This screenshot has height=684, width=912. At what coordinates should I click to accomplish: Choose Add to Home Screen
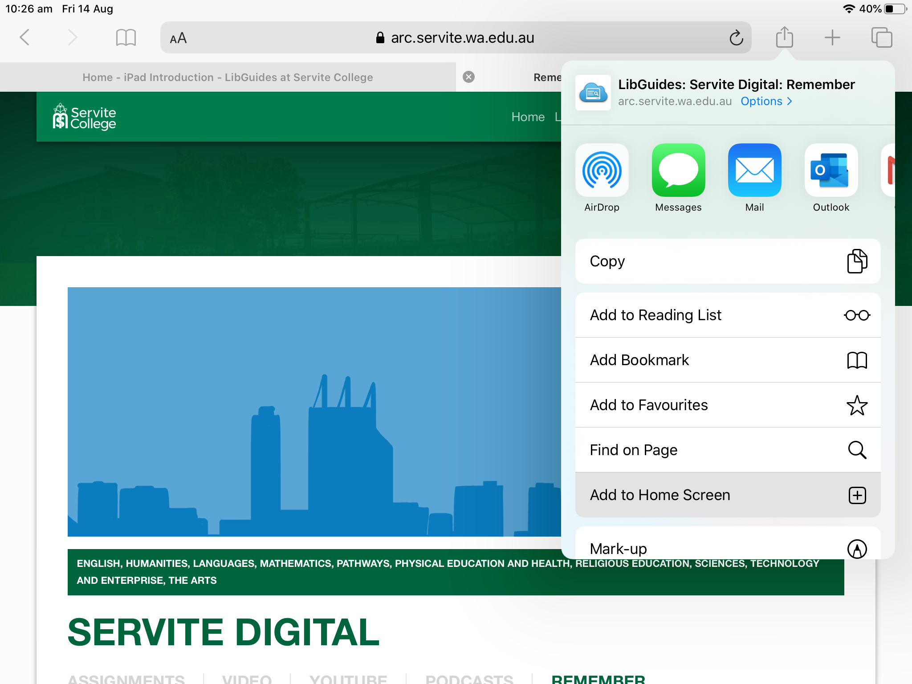(728, 495)
